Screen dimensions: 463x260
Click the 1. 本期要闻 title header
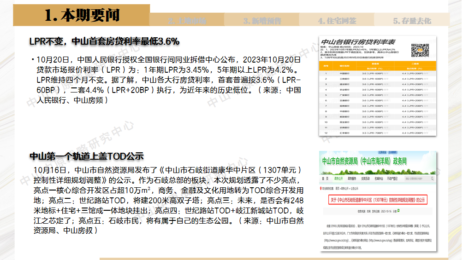(83, 16)
